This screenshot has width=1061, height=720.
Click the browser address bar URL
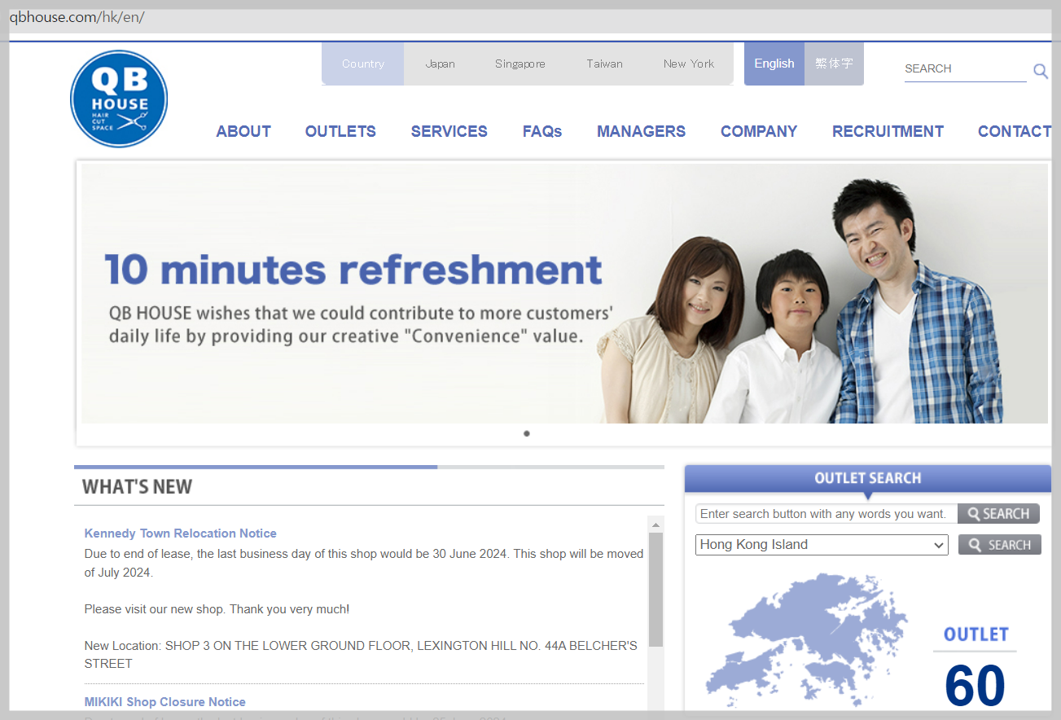coord(77,17)
